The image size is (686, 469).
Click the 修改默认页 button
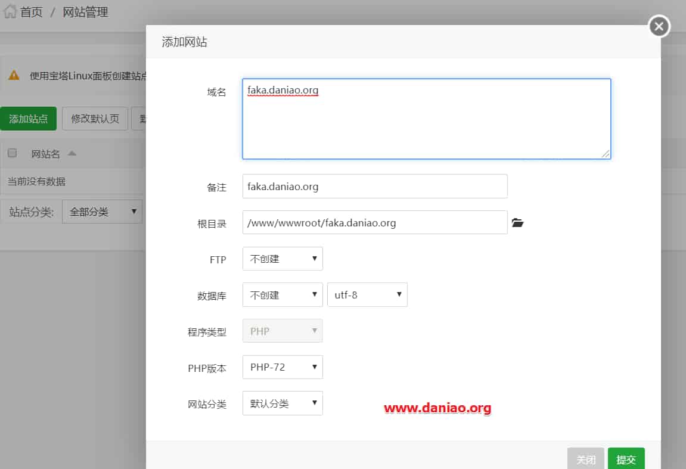(x=95, y=119)
